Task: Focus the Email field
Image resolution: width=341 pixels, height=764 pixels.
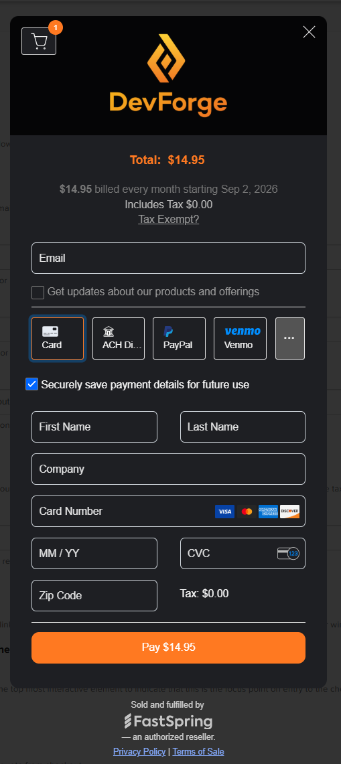Action: [x=168, y=258]
